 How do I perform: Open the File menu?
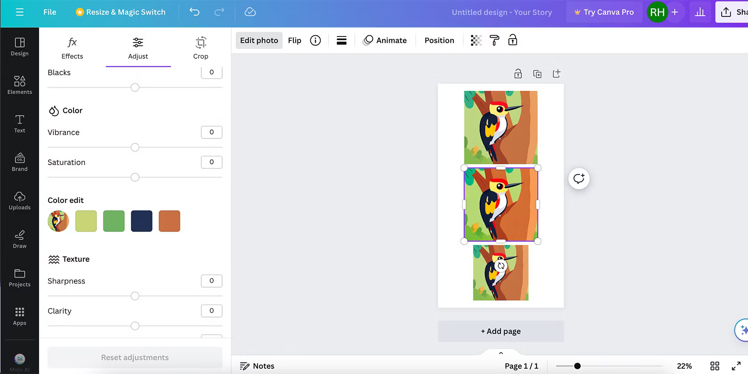(x=50, y=12)
